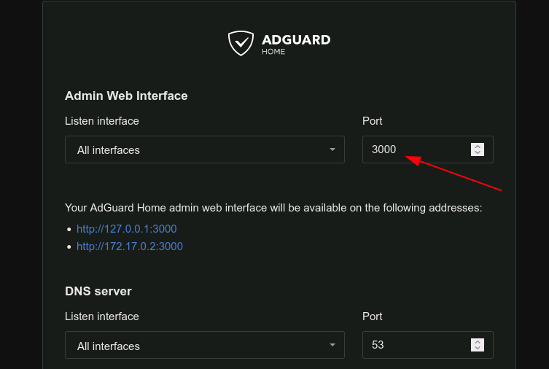Click the Listen interface label under Admin Web Interface
The height and width of the screenshot is (369, 549).
click(102, 121)
